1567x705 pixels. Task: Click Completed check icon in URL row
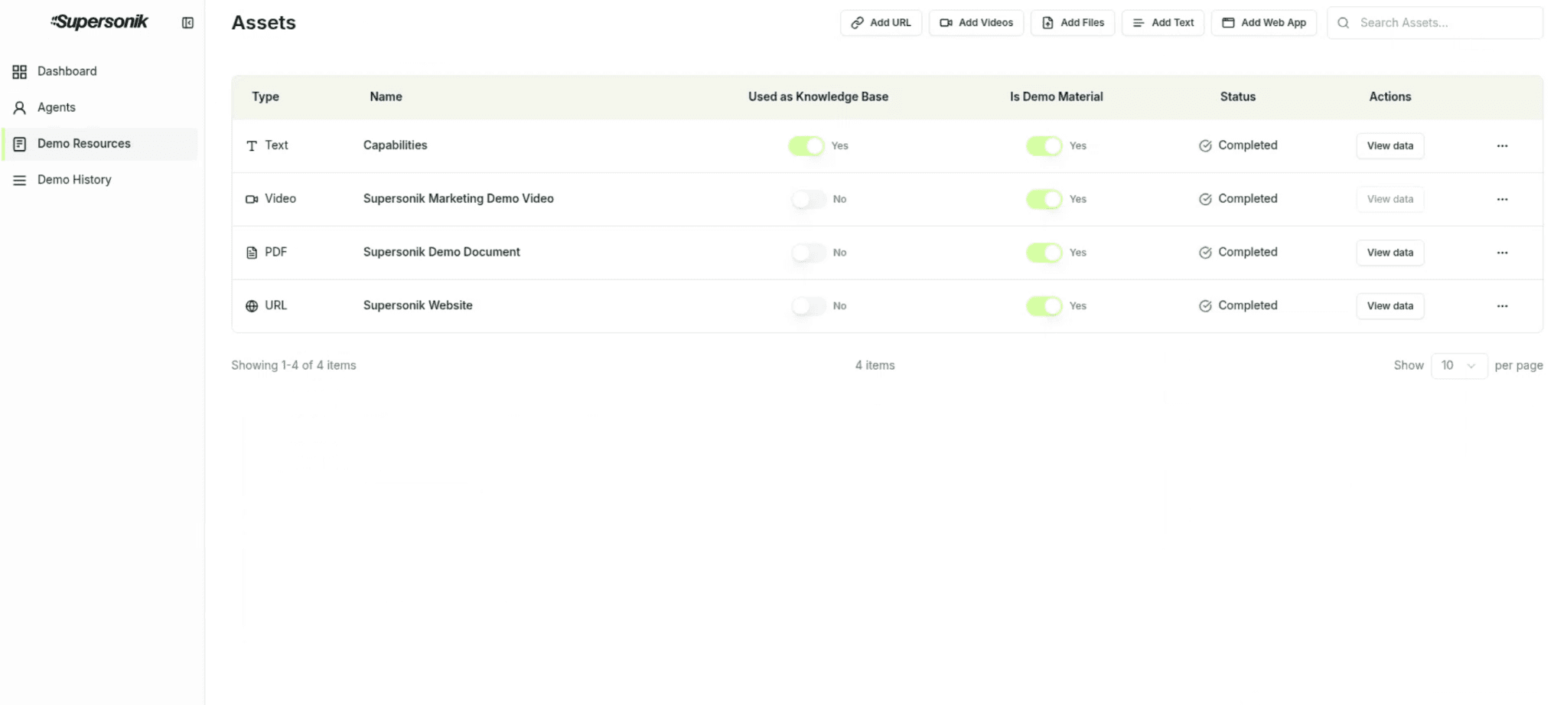coord(1205,306)
